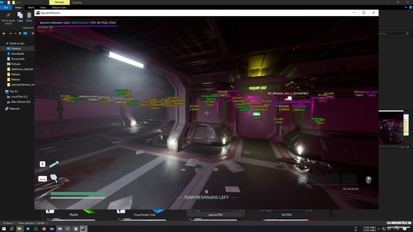This screenshot has width=413, height=232.
Task: Click the empty weapon slot icon
Action: click(302, 179)
